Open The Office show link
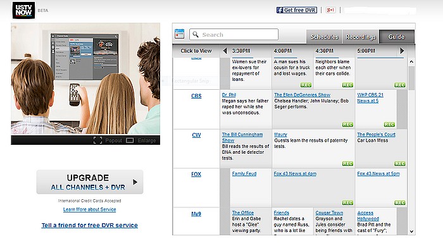Screen dimensions: 443x246 tap(243, 212)
